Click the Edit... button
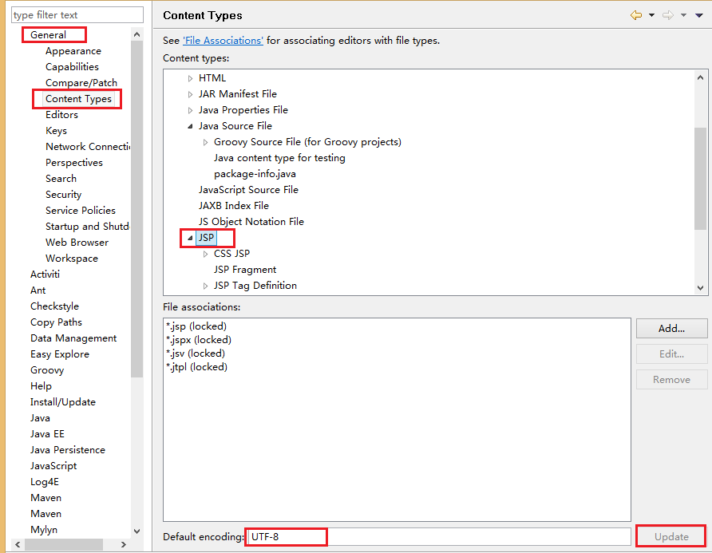 (671, 354)
